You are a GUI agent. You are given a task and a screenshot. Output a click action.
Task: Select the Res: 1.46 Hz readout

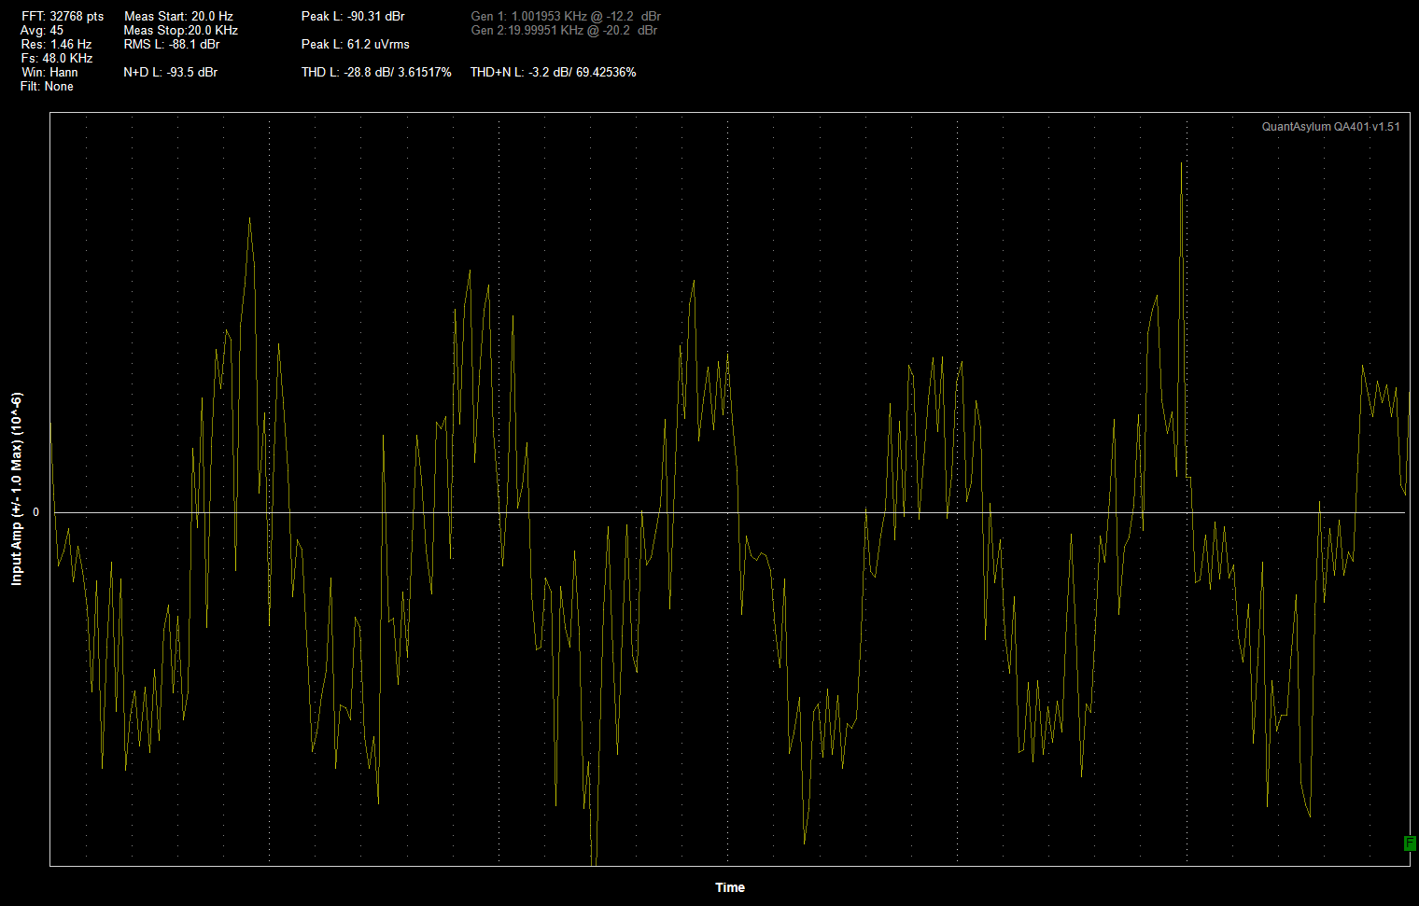56,45
